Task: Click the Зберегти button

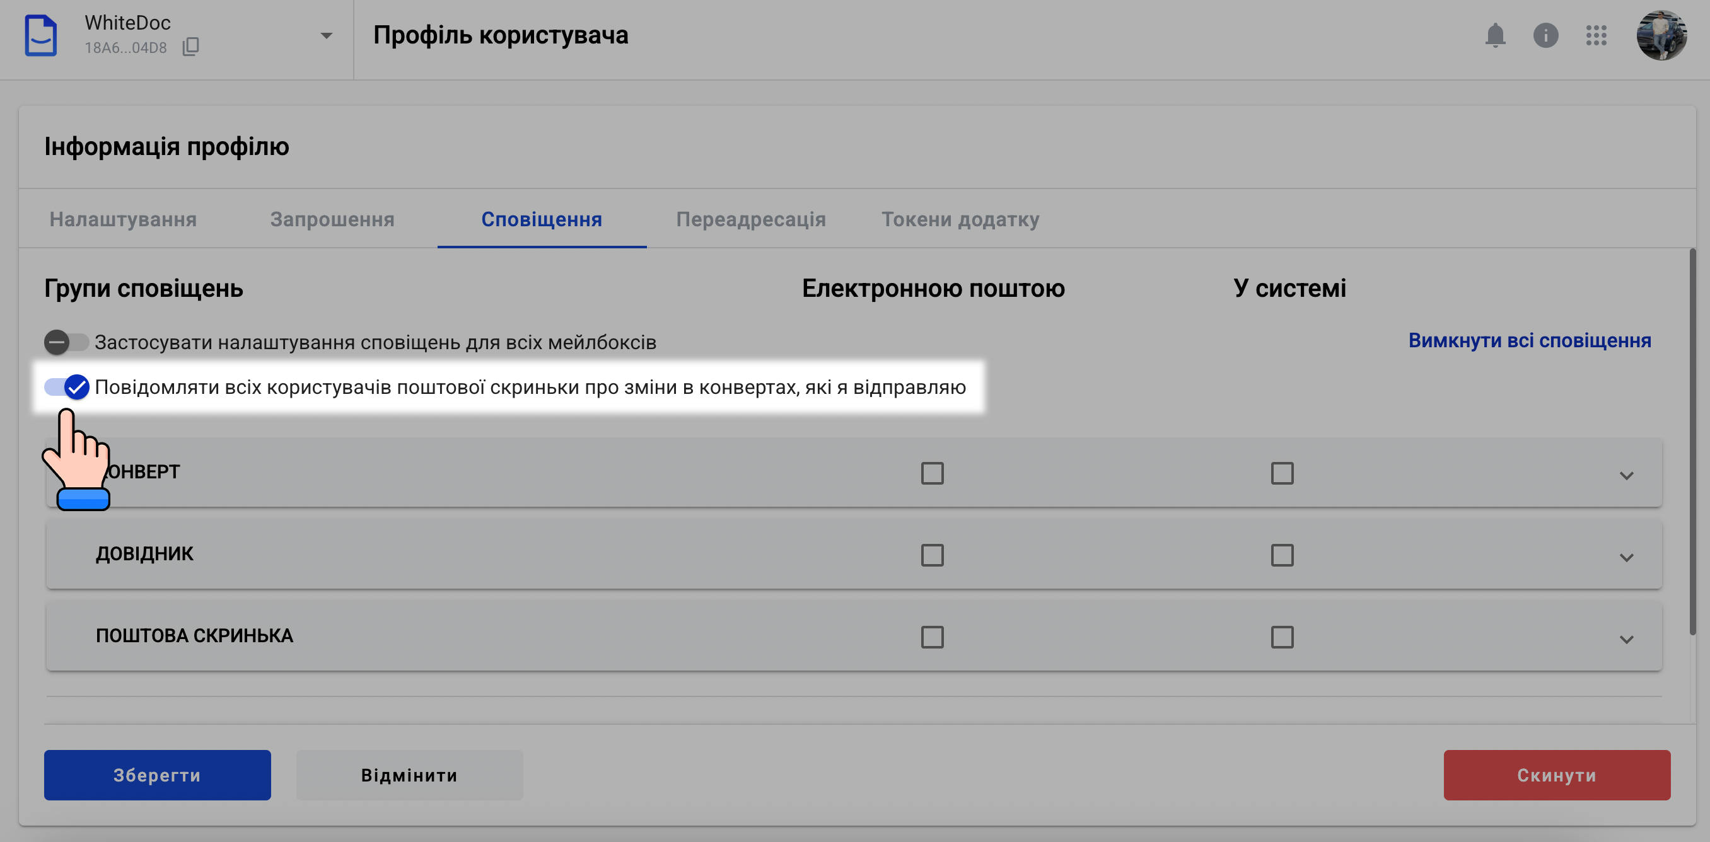Action: 156,775
